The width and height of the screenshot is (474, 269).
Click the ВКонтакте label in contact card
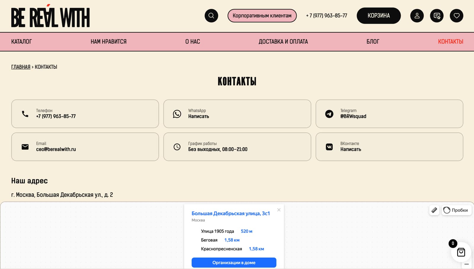pyautogui.click(x=350, y=143)
